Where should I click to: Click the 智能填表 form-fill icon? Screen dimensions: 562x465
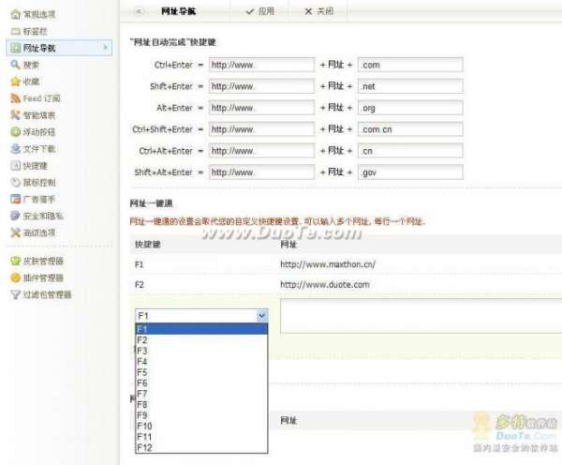point(15,115)
